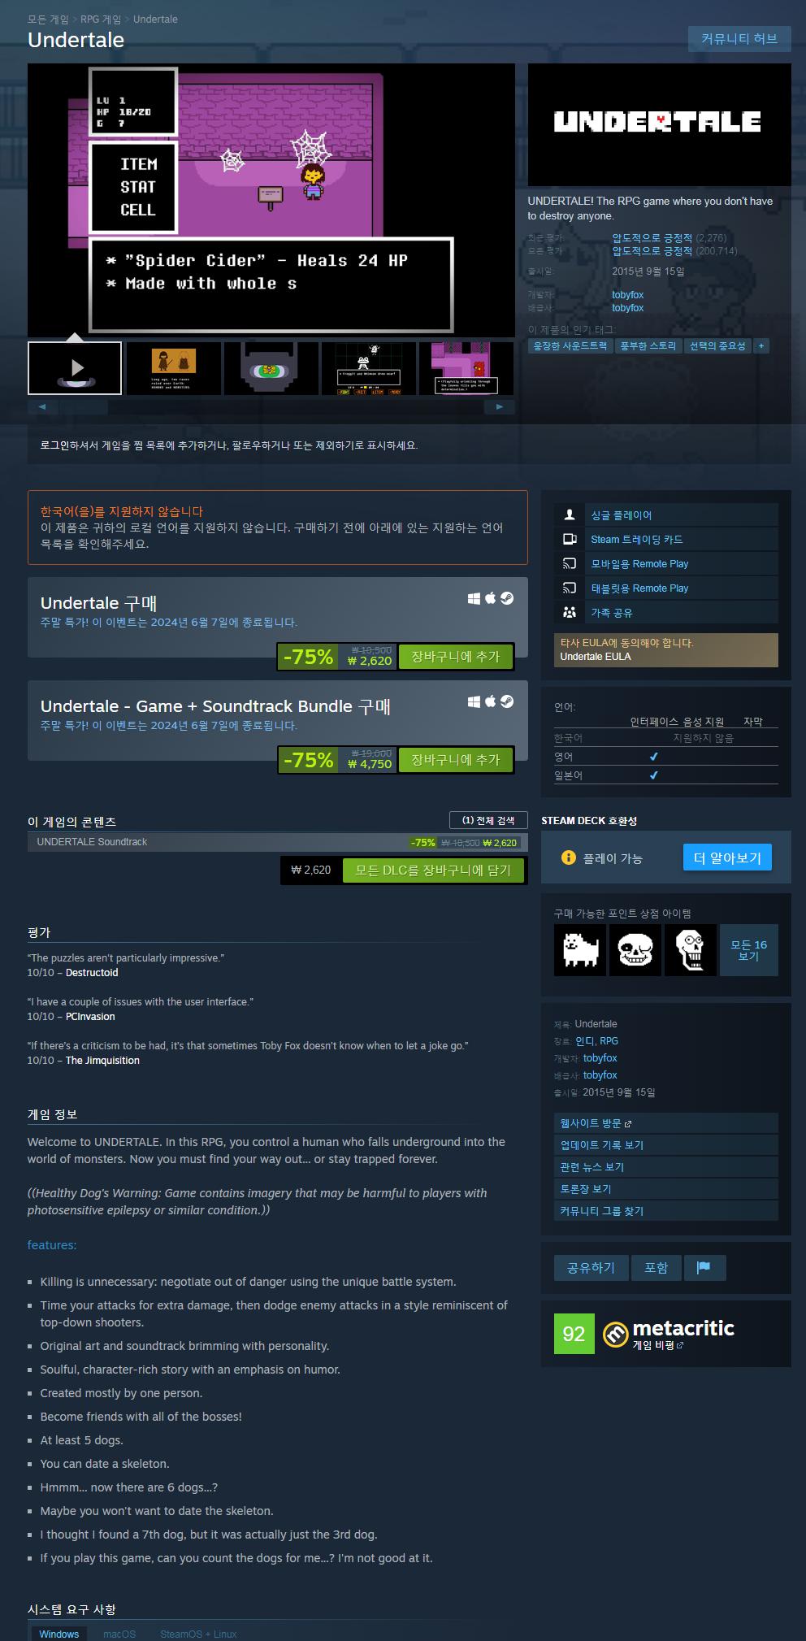Expand more popular tags with plus button
The image size is (806, 1641).
(x=761, y=345)
